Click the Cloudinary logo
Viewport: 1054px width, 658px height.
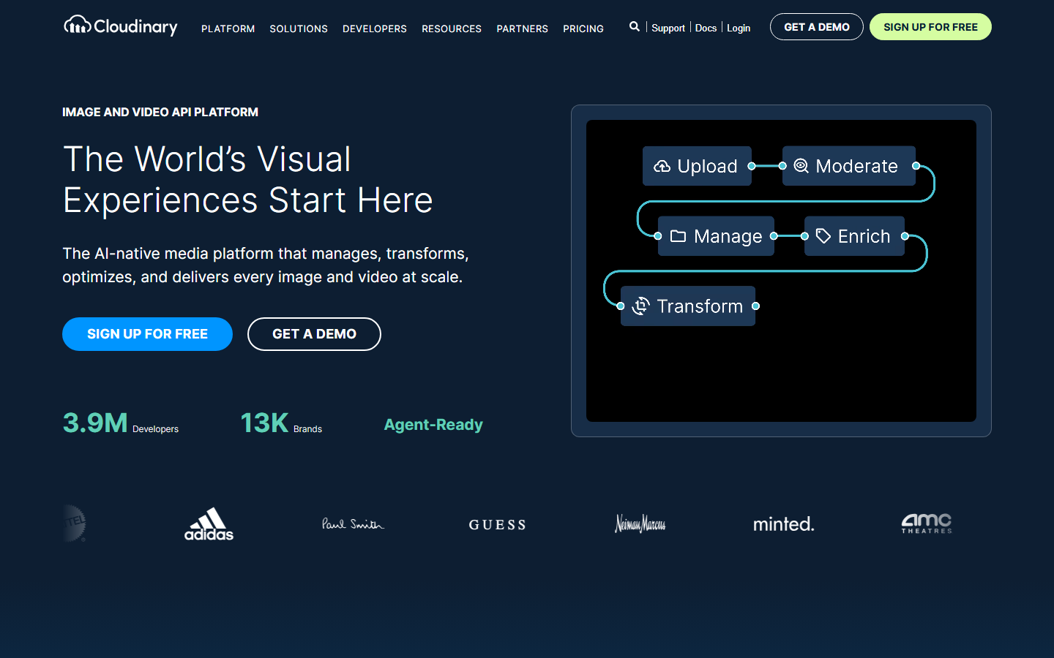click(121, 26)
